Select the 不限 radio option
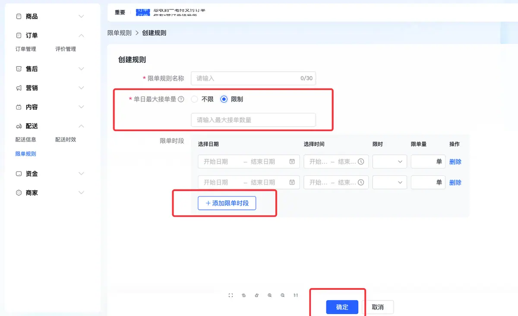 194,99
